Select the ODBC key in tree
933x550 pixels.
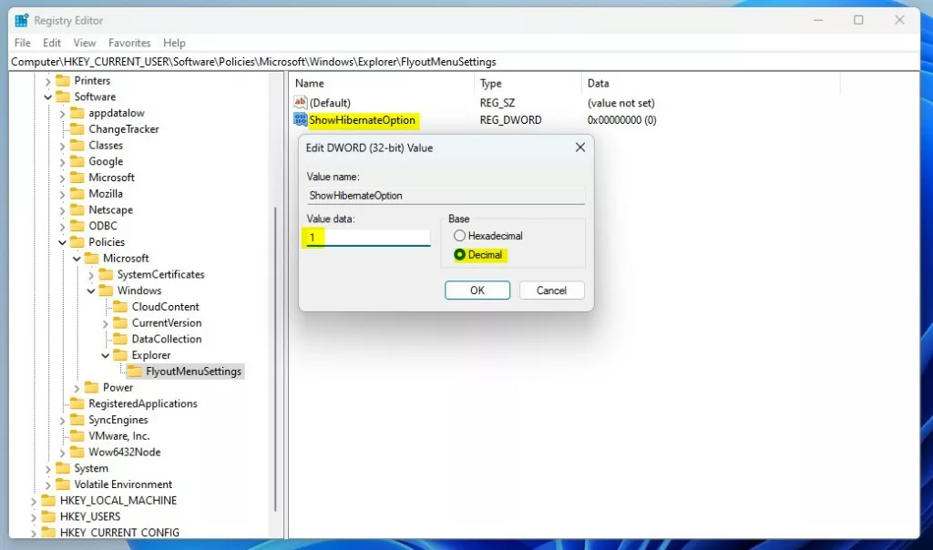click(x=103, y=226)
